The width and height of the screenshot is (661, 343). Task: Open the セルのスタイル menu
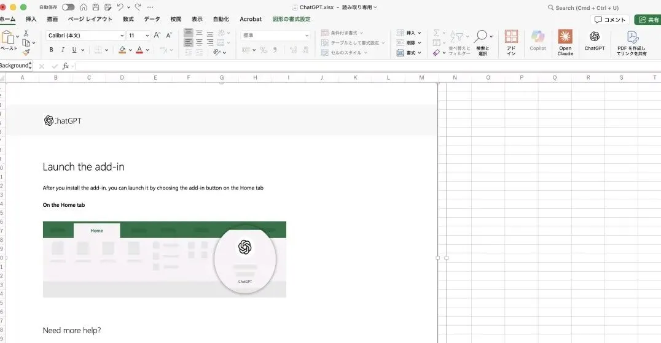tap(344, 53)
